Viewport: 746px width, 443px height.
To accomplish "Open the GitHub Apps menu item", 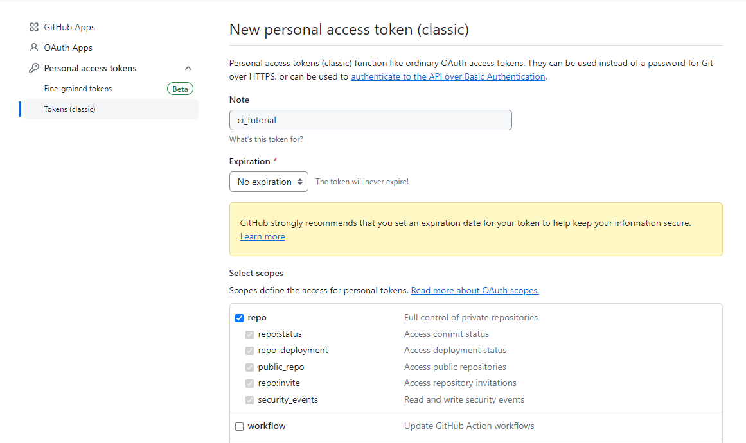I will [x=69, y=27].
